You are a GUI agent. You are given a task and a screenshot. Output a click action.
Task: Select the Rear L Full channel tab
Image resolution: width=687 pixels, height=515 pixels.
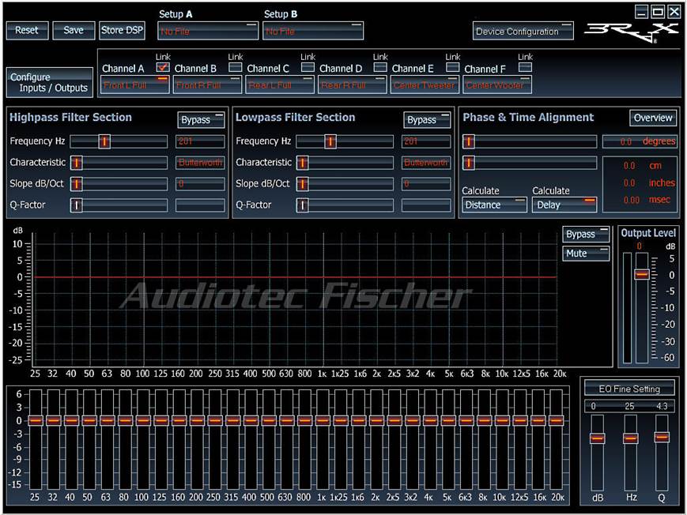(280, 85)
